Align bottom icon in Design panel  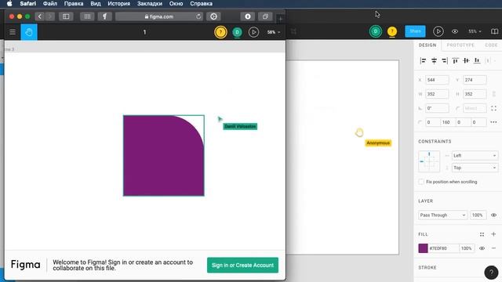click(477, 60)
